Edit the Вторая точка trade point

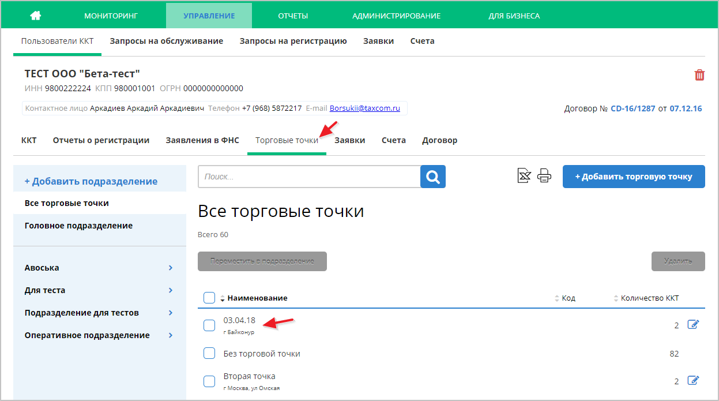point(694,381)
